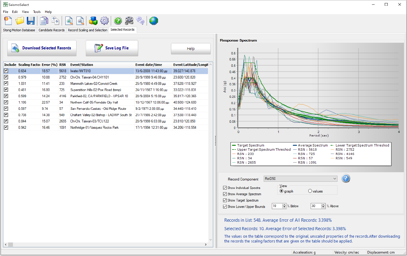The width and height of the screenshot is (407, 256).
Task: Toggle the Show Target Spectrum checkbox
Action: pos(225,200)
